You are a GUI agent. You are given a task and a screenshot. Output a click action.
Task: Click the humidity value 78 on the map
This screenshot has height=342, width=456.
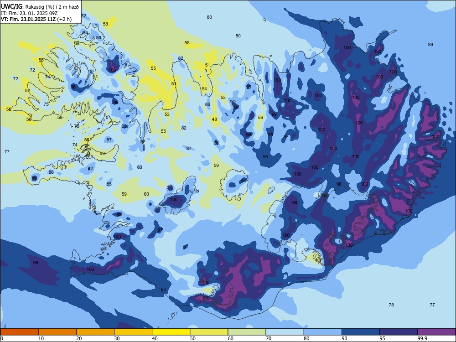[391, 305]
